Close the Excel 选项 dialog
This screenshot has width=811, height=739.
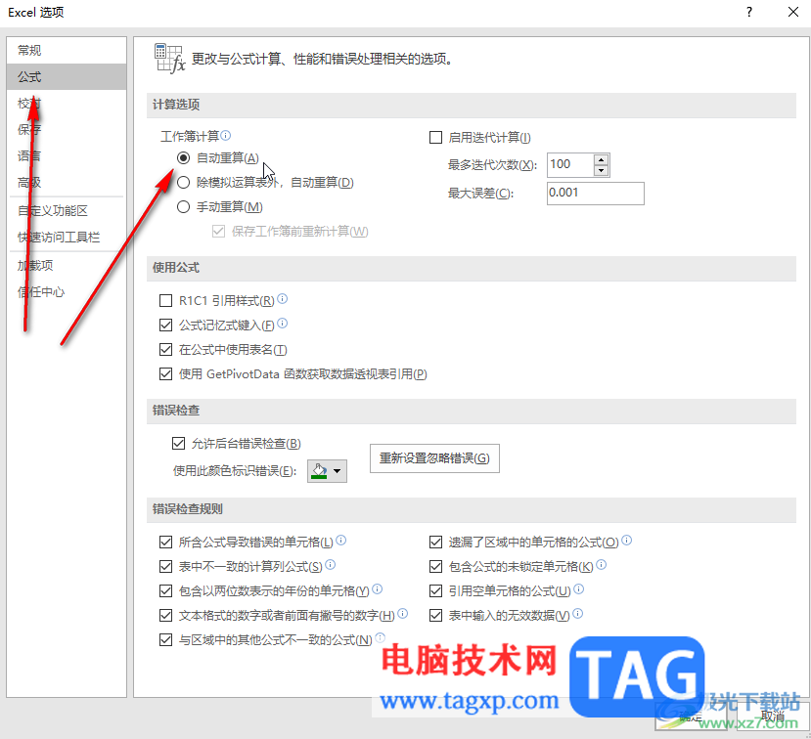pos(792,12)
